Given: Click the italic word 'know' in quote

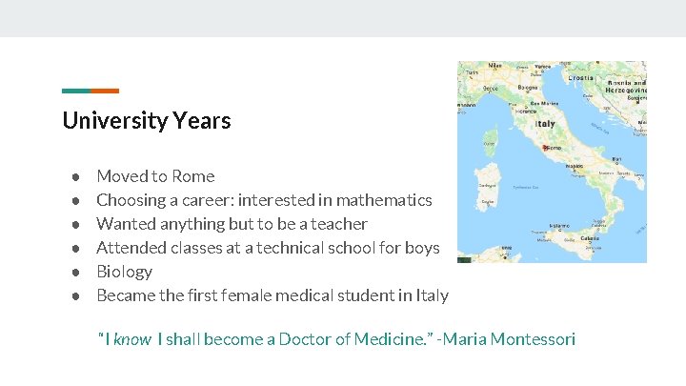Looking at the screenshot, I should (131, 339).
